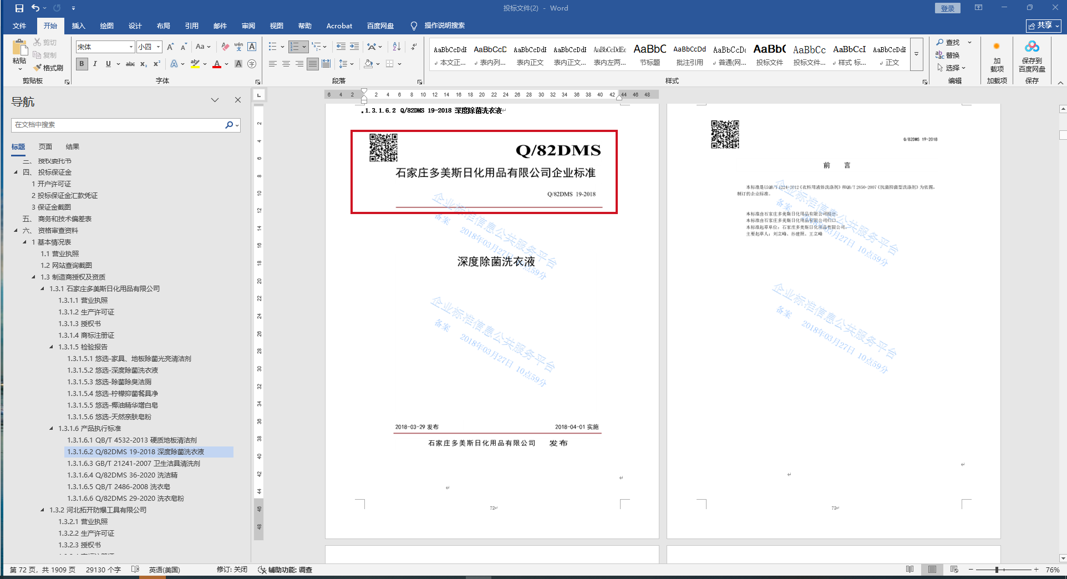Click the zoom slider in the status bar
1067x579 pixels.
tap(1003, 570)
